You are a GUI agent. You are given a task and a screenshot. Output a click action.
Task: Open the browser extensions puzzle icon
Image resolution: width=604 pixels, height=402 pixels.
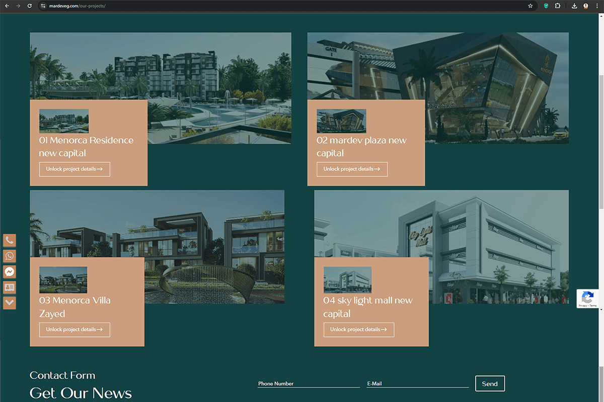click(558, 6)
